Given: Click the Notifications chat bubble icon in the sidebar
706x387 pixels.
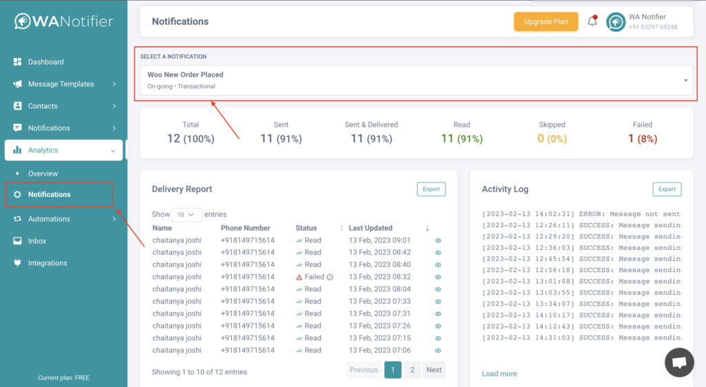Looking at the screenshot, I should [x=17, y=127].
